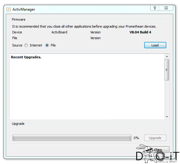Click the Upgrade button
The height and width of the screenshot is (164, 180).
click(x=155, y=138)
